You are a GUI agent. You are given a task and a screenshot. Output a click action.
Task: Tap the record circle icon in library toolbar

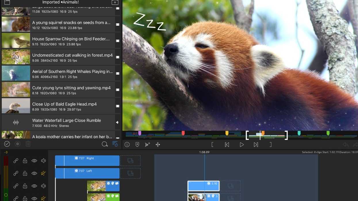(18, 144)
